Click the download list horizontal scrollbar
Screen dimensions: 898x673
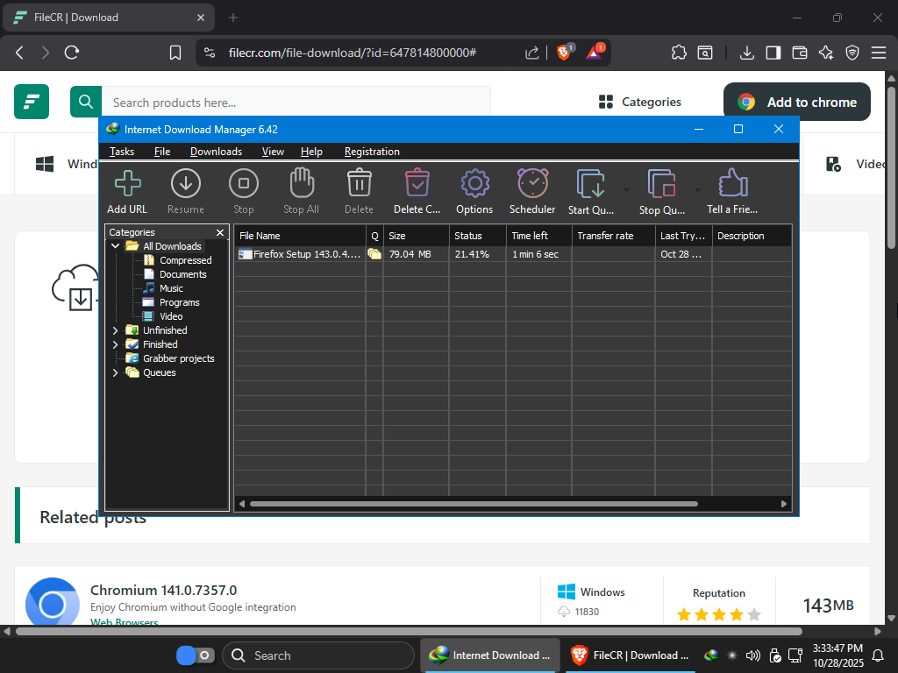point(474,504)
